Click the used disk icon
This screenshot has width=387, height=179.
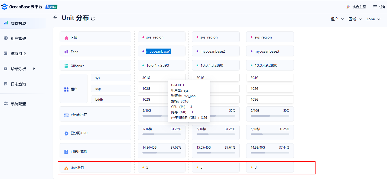(x=66, y=152)
